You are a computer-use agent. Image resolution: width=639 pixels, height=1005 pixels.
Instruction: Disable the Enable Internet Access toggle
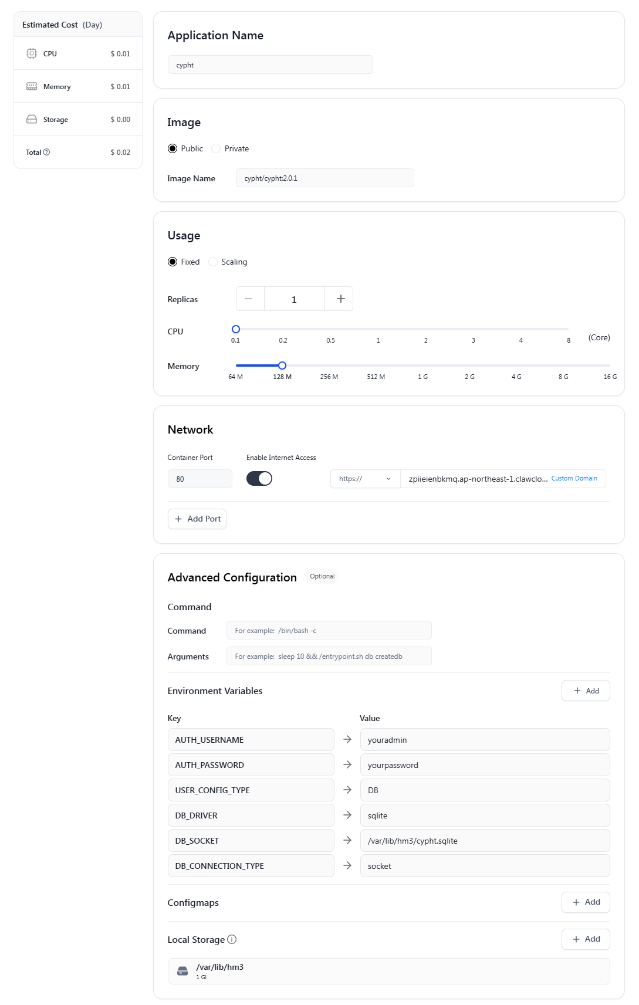coord(259,479)
